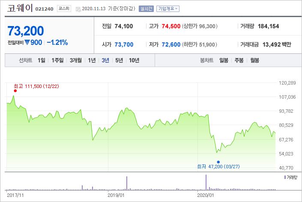Click the down-arrow icon beside 900
This screenshot has width=302, height=202.
click(27, 42)
